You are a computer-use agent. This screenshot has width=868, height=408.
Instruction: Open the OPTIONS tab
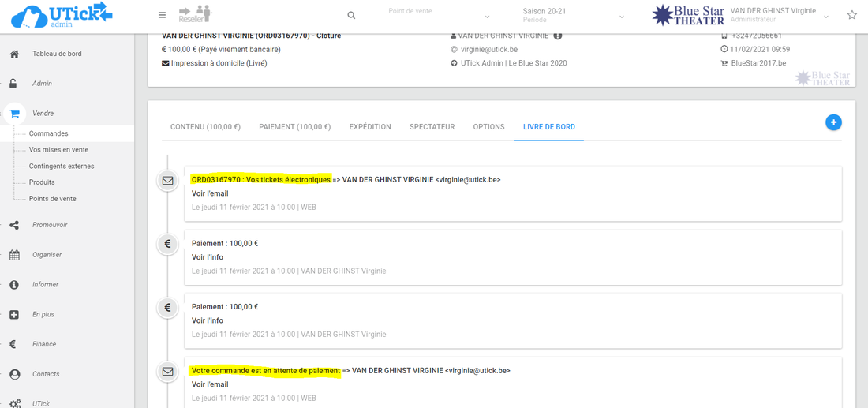(x=488, y=127)
